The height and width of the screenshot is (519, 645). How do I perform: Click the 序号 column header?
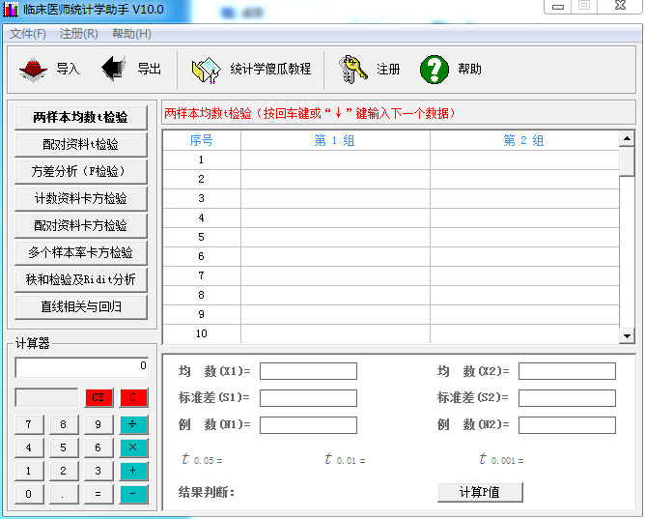[202, 140]
